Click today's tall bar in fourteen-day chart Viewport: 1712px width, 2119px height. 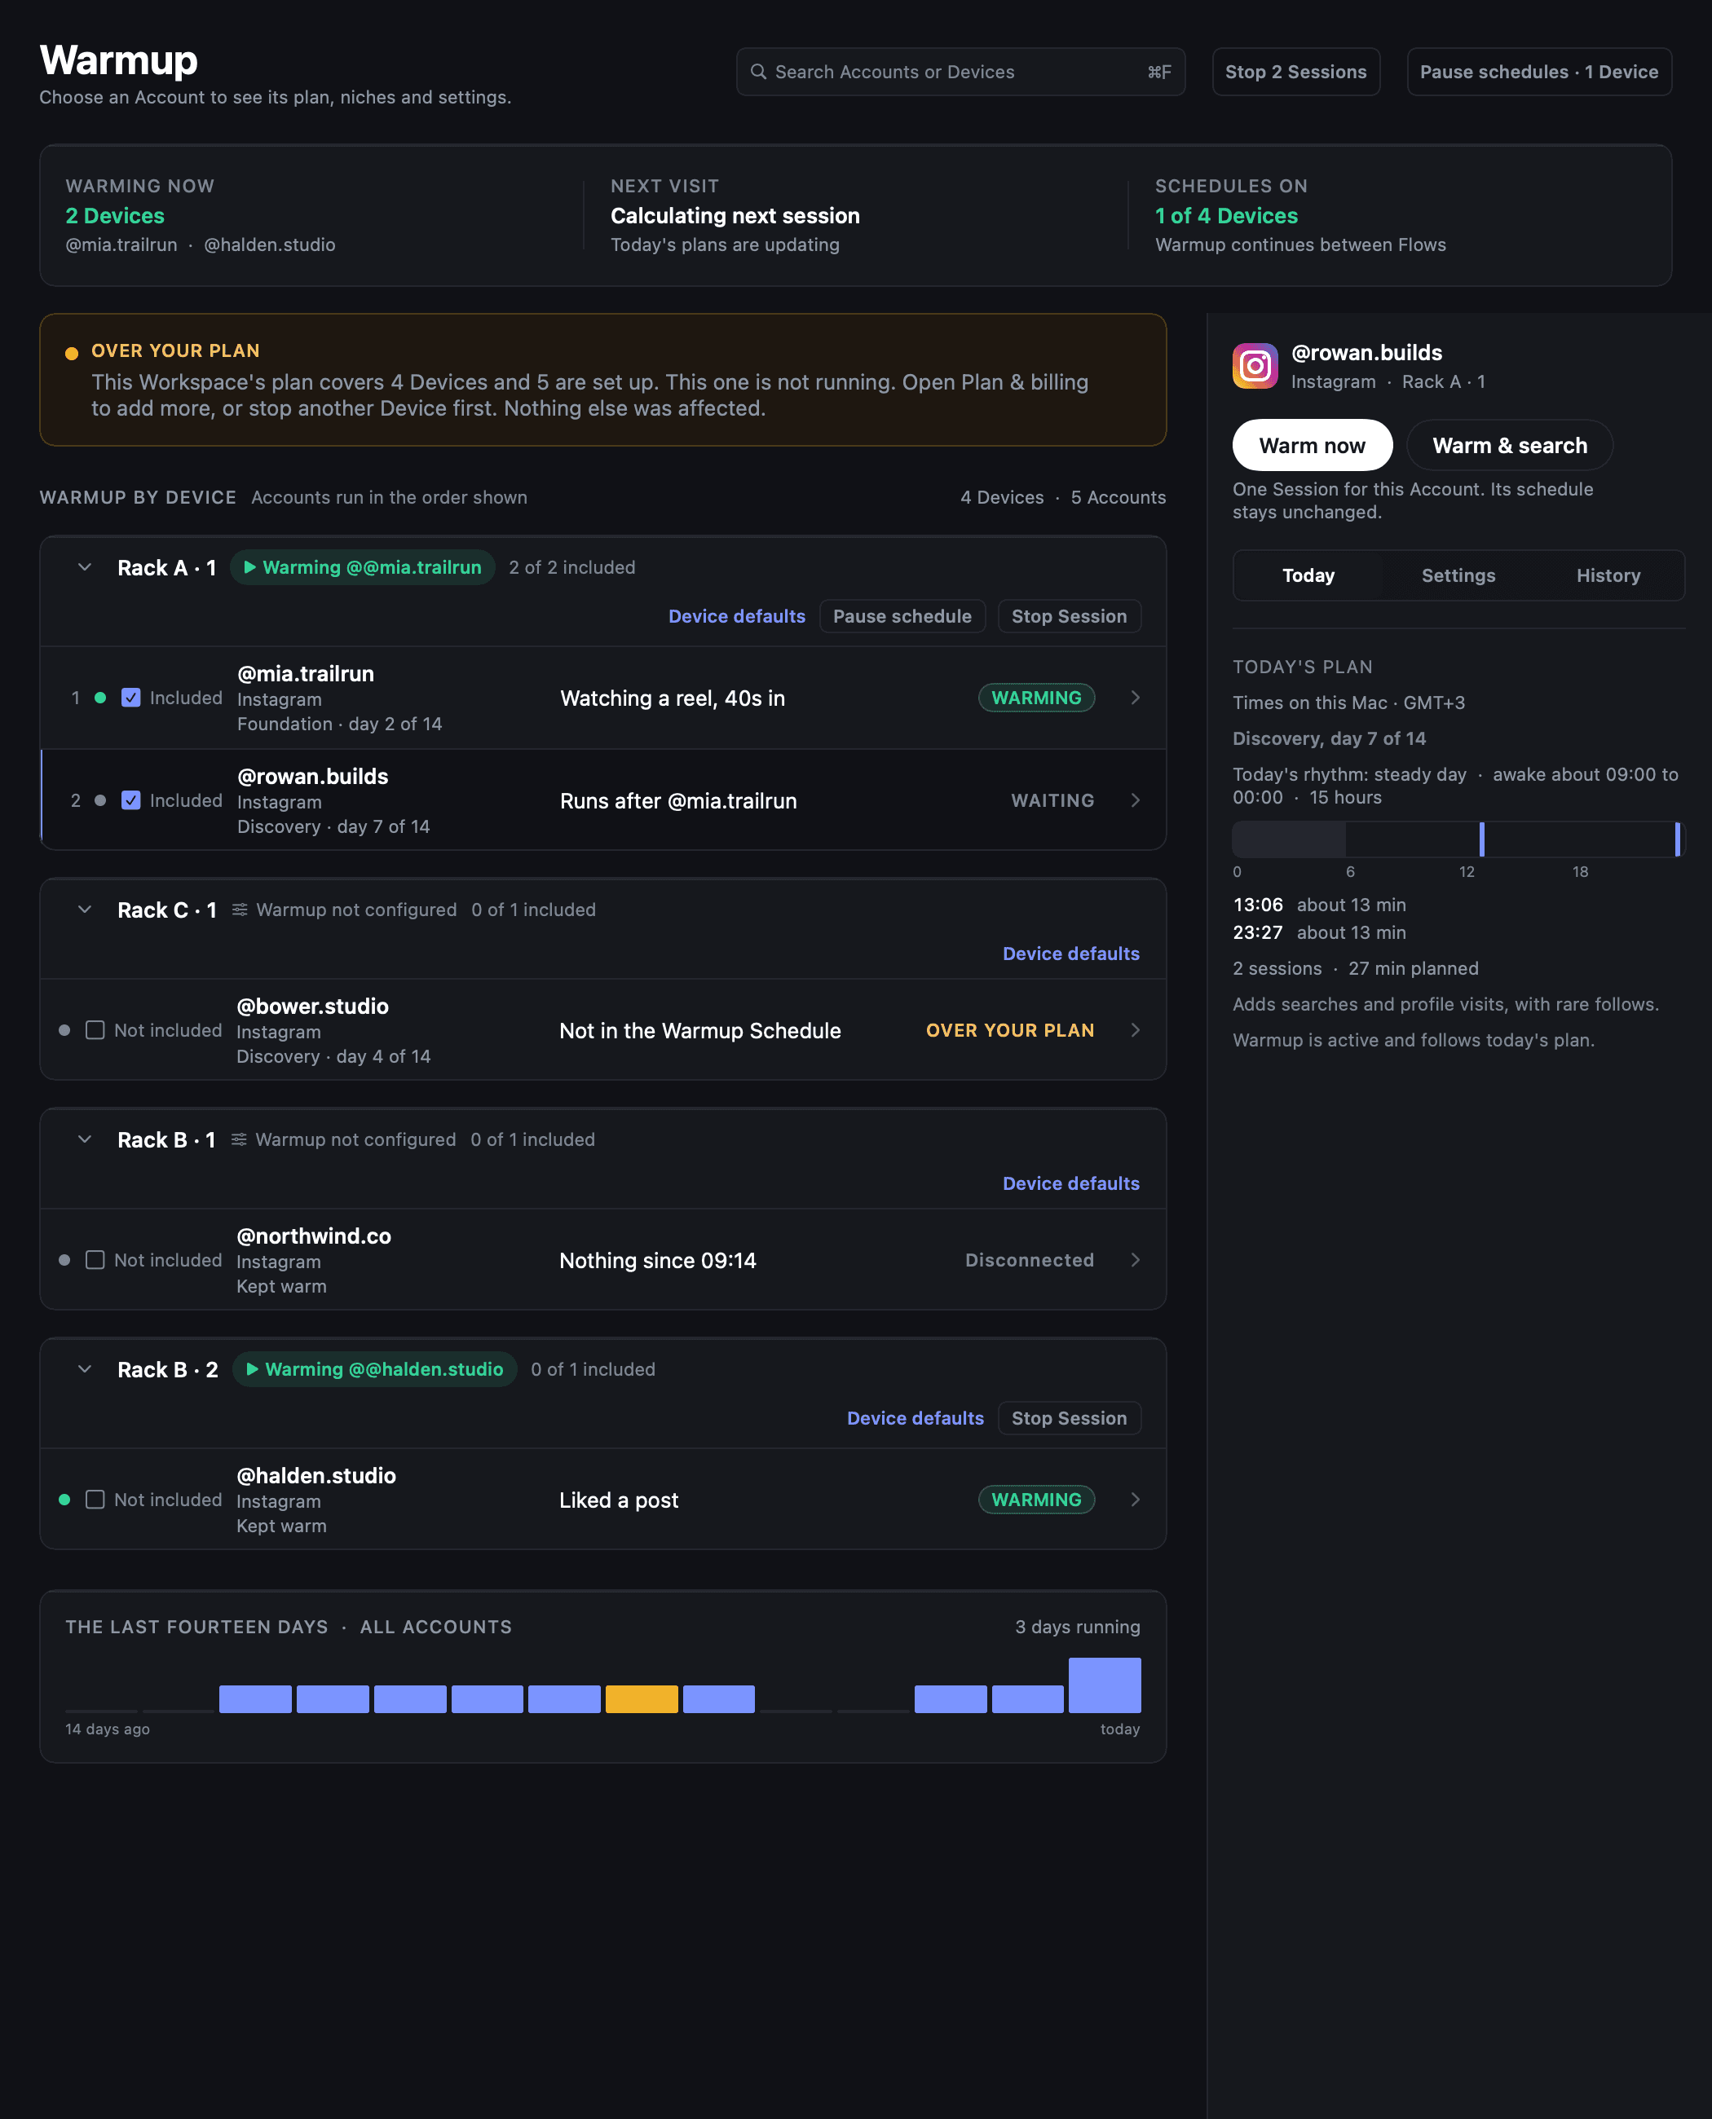(1105, 1685)
